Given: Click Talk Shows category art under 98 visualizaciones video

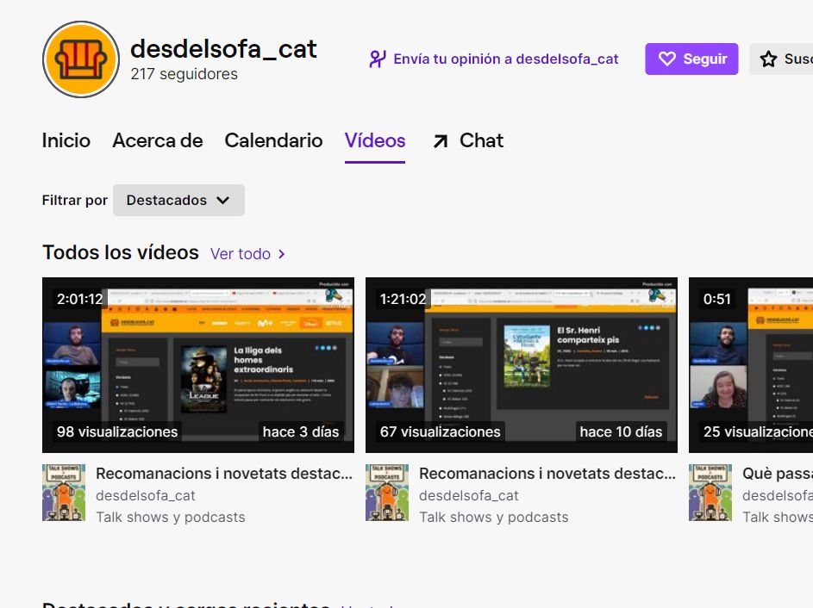Looking at the screenshot, I should [64, 493].
